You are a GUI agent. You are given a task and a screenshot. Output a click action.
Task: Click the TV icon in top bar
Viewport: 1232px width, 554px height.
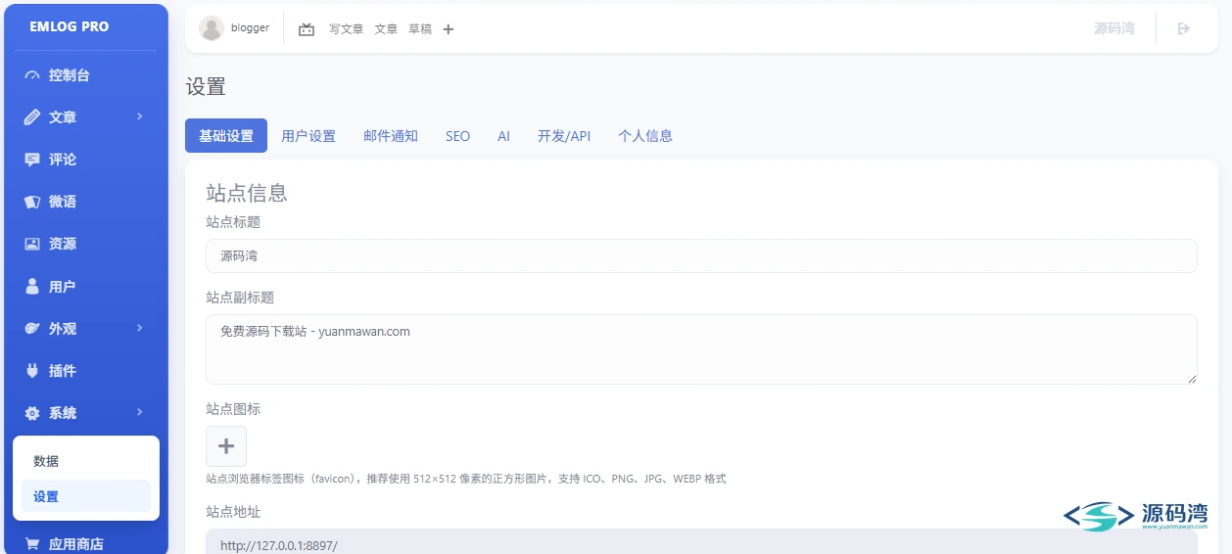307,29
